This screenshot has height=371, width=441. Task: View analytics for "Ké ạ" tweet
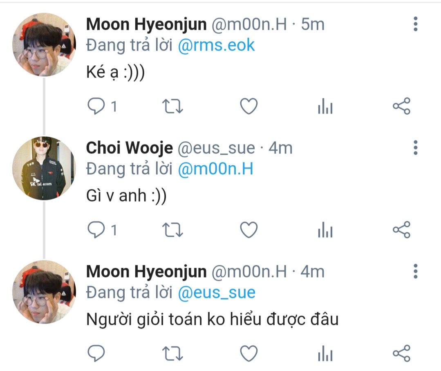pyautogui.click(x=325, y=106)
